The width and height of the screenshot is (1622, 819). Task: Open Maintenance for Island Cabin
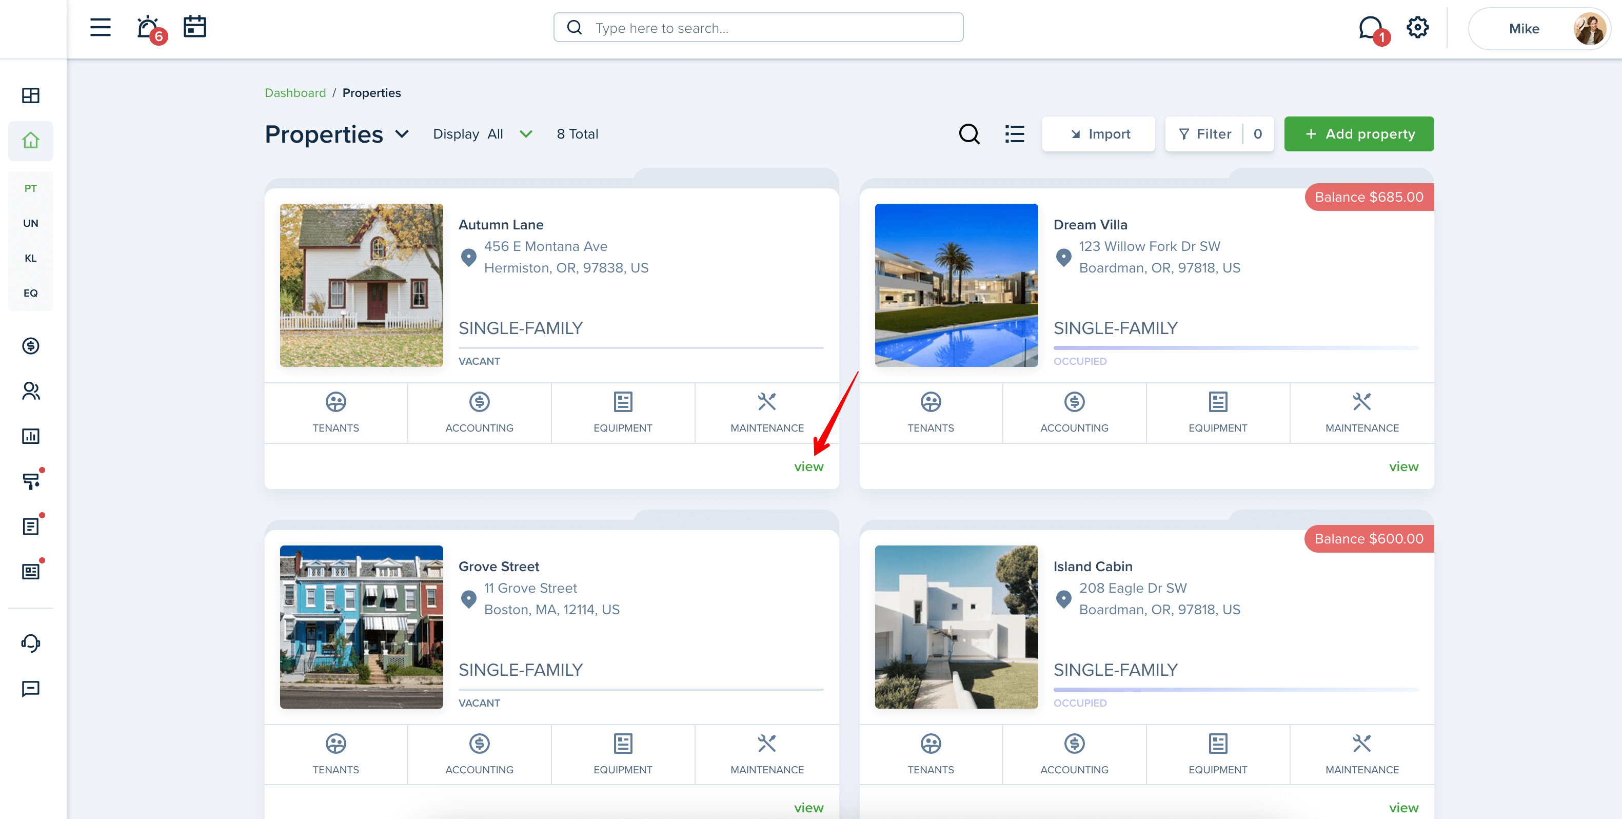tap(1362, 754)
